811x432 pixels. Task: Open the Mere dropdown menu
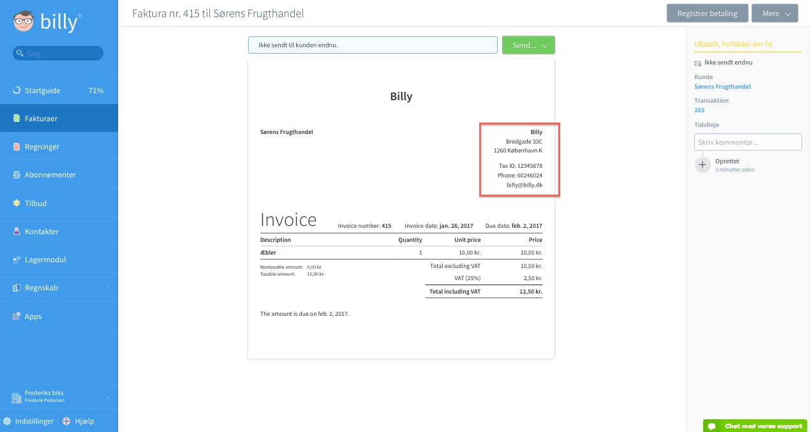pyautogui.click(x=775, y=13)
